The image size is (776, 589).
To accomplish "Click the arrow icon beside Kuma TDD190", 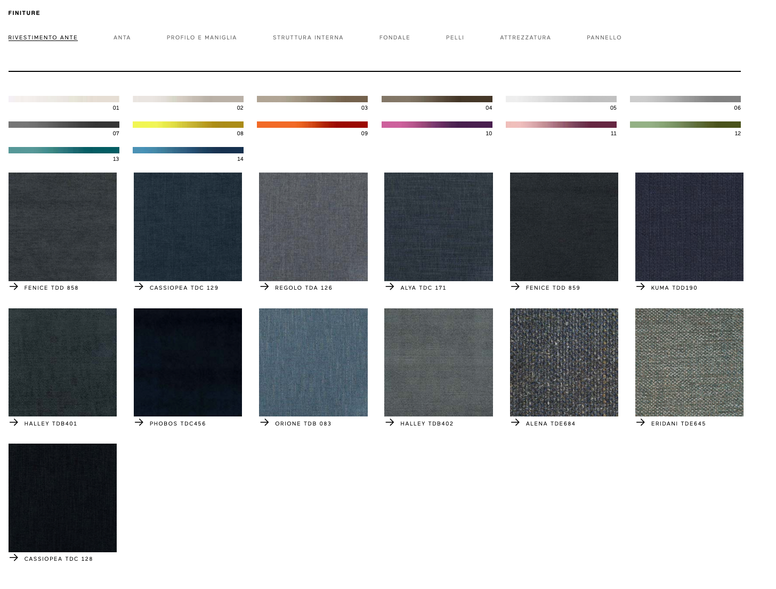I will click(641, 287).
